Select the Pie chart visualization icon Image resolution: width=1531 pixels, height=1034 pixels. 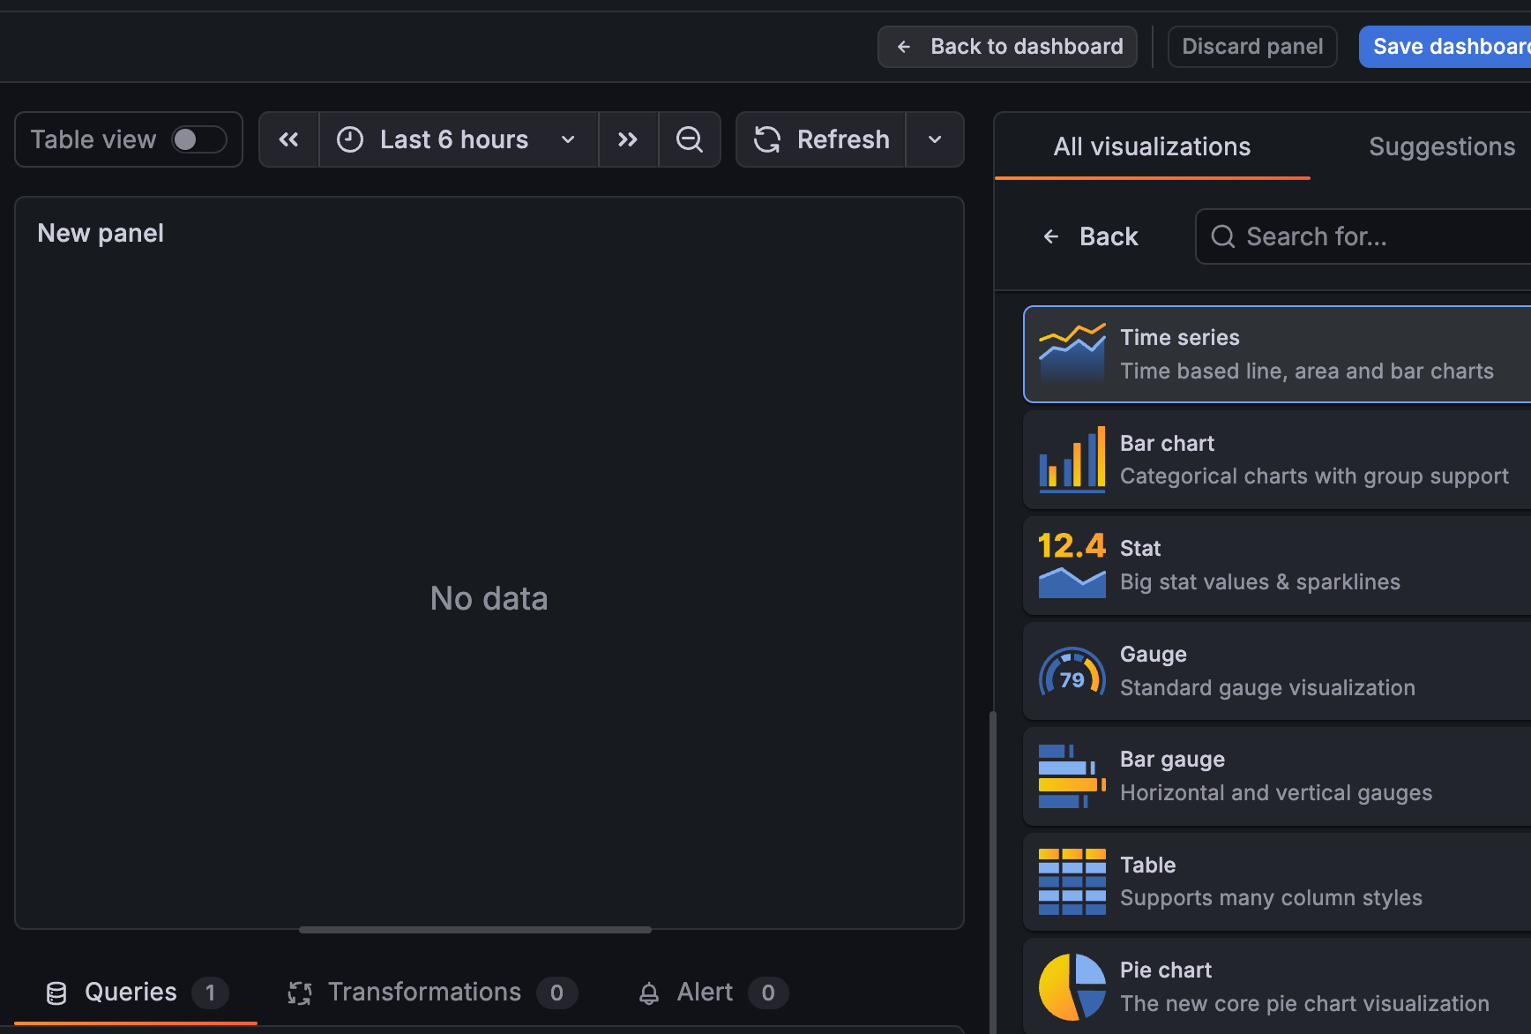coord(1072,986)
